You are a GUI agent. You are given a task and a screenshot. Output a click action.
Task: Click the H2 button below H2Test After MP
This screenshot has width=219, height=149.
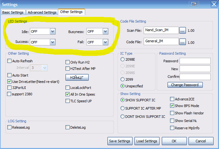[77, 78]
